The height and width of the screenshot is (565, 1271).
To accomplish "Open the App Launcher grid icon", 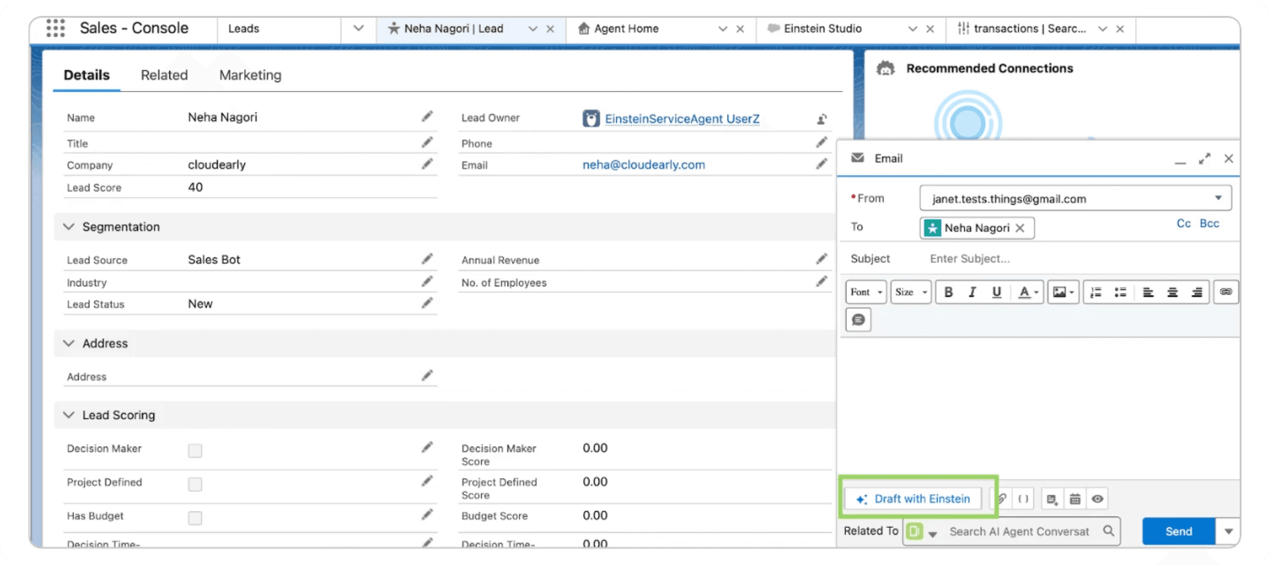I will pos(55,28).
